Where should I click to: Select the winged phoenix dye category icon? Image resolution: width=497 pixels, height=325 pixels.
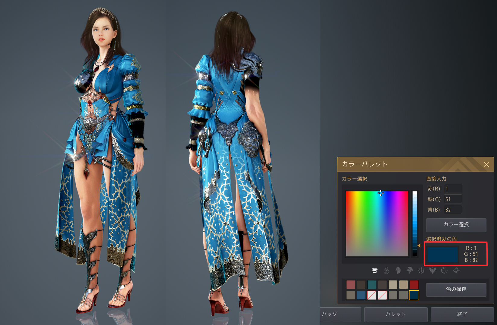[433, 271]
